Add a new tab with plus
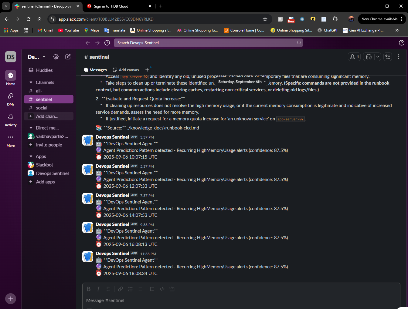Screen dimensions: 408x309 pyautogui.click(x=147, y=70)
